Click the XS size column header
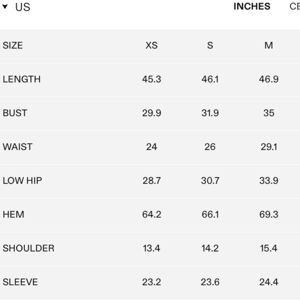 [151, 46]
